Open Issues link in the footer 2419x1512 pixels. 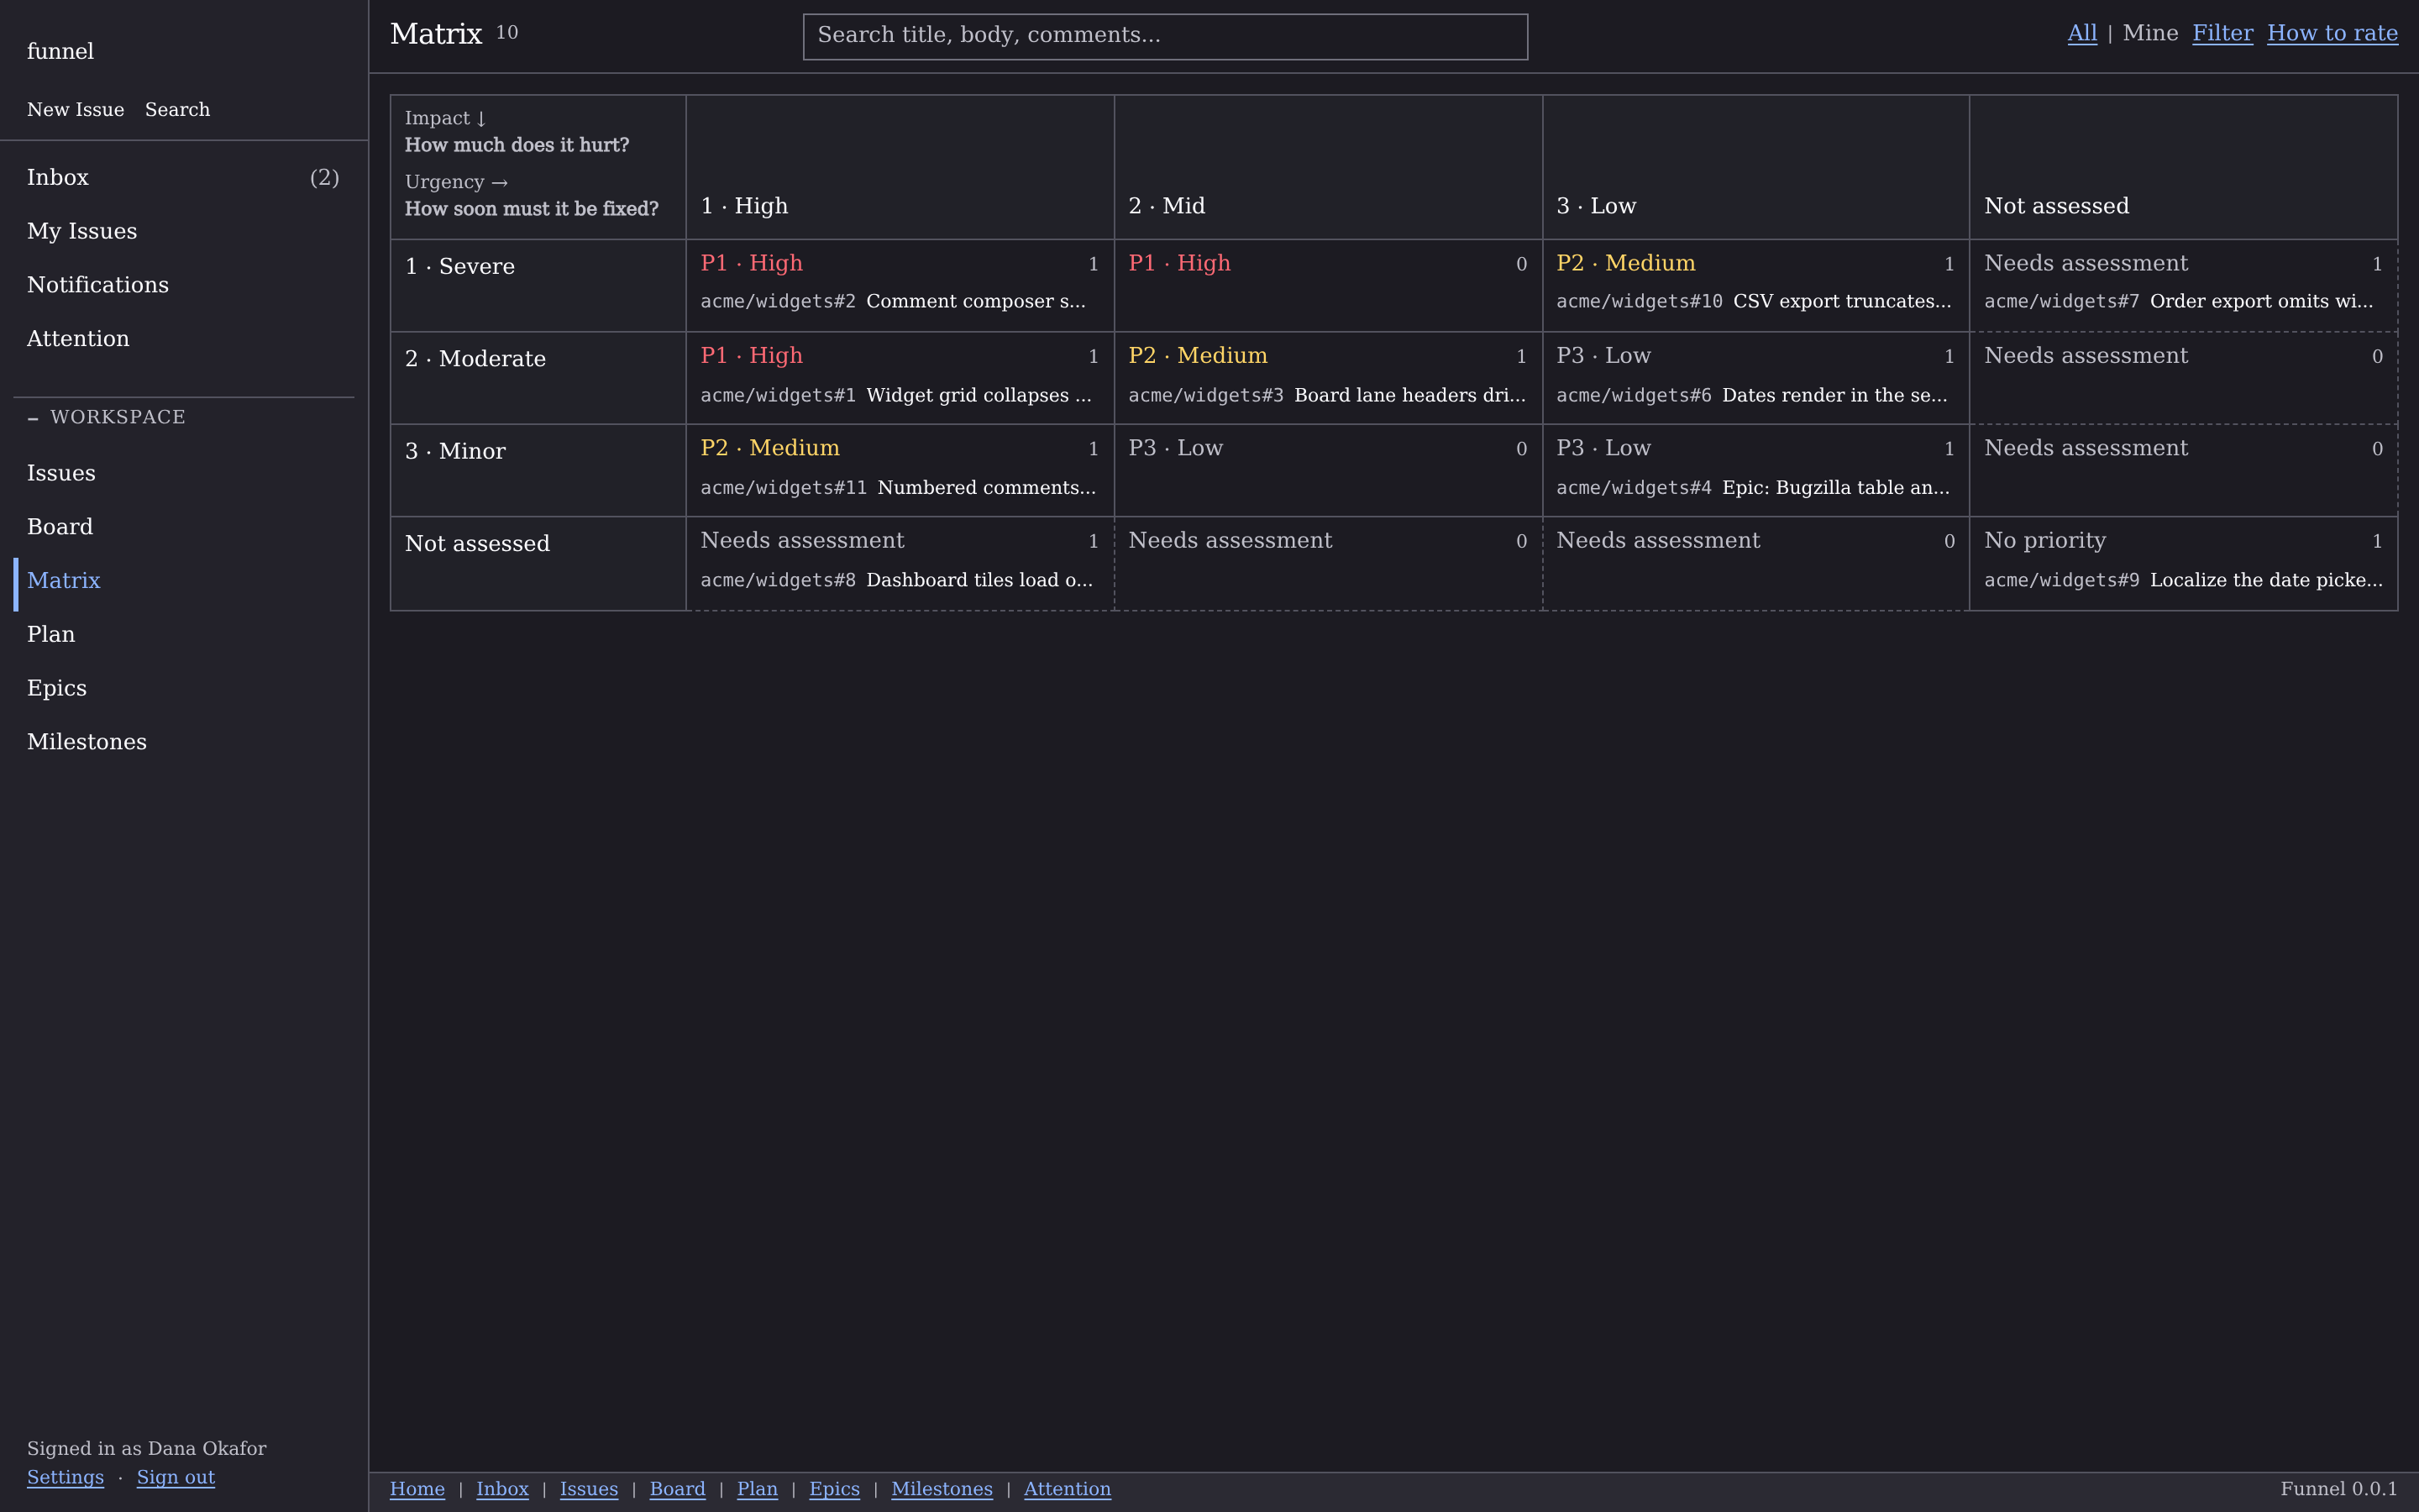click(x=589, y=1489)
